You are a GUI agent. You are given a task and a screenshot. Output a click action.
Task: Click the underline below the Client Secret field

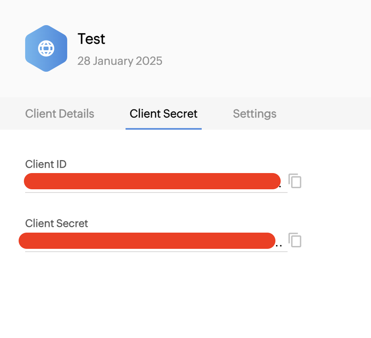tap(156, 252)
